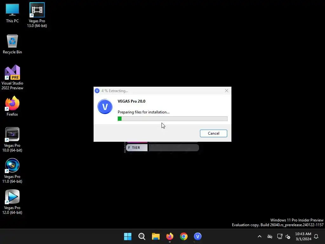Launch Google Chrome from the taskbar

point(184,236)
